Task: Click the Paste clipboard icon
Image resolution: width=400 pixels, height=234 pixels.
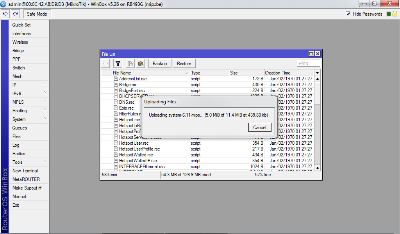Action: [141, 64]
